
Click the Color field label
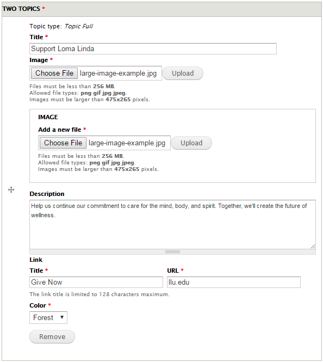(x=38, y=305)
